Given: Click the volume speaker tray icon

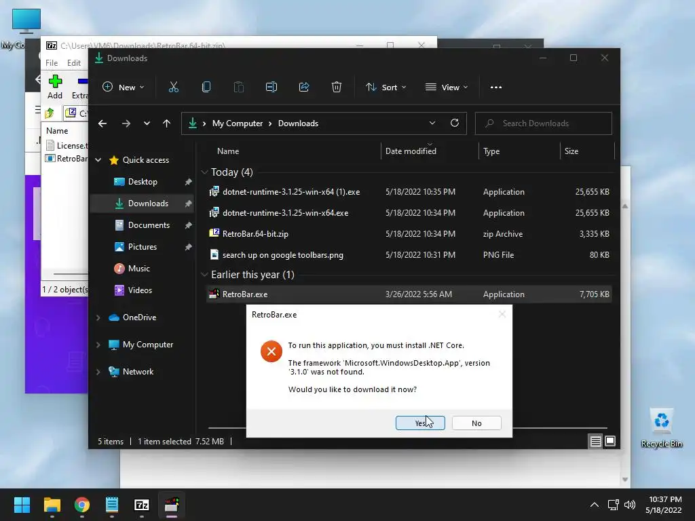Looking at the screenshot, I should [x=630, y=505].
